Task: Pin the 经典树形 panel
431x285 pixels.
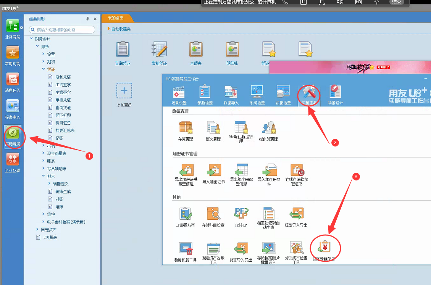Action: [88, 19]
